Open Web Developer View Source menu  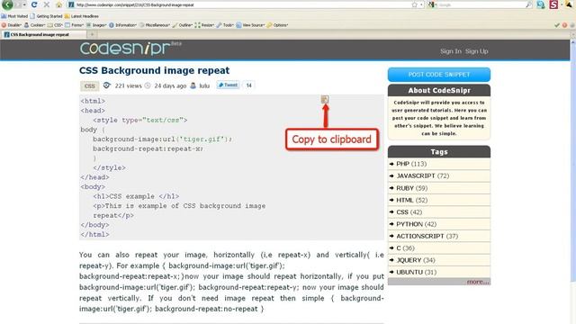[x=250, y=25]
